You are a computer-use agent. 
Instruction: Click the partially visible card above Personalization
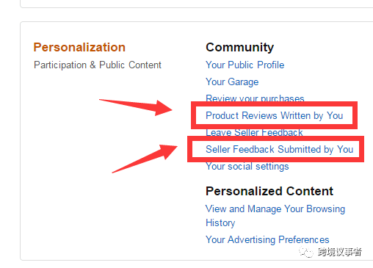(x=197, y=4)
